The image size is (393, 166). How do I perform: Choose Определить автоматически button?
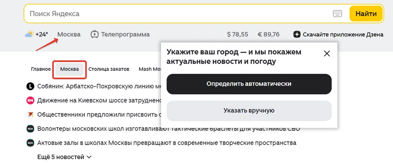point(249,84)
